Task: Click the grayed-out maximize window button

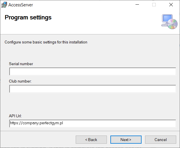Action: pos(154,5)
